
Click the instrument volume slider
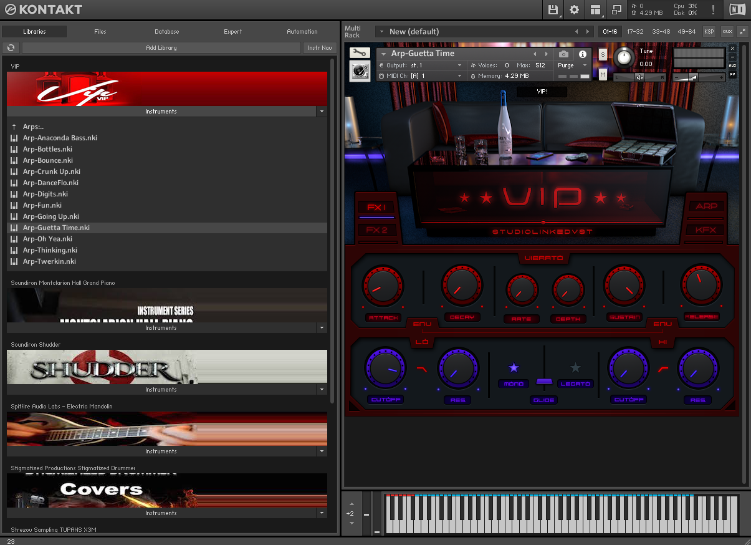click(x=699, y=77)
